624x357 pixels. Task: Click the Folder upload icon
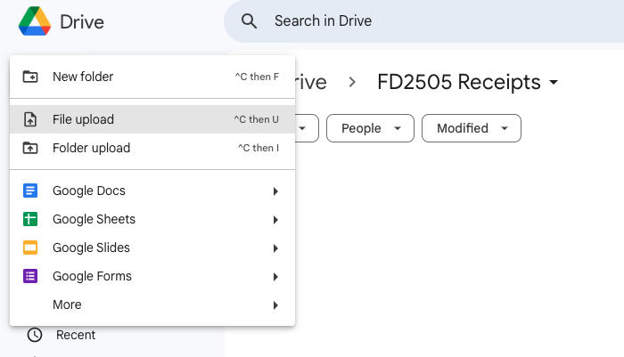click(x=30, y=148)
